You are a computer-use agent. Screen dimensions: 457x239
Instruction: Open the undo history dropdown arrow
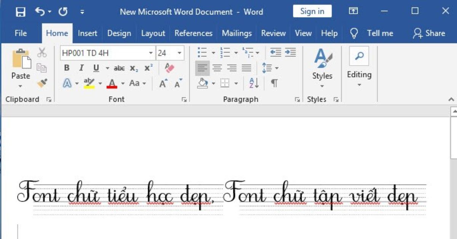point(50,12)
